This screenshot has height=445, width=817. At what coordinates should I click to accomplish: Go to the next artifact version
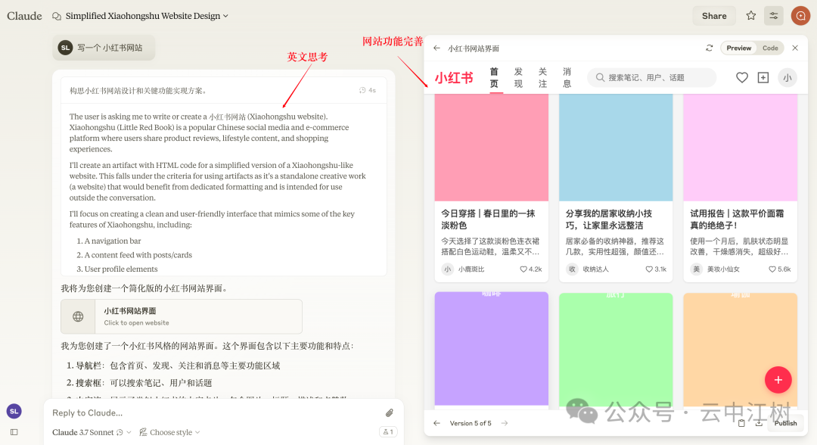[x=505, y=423]
